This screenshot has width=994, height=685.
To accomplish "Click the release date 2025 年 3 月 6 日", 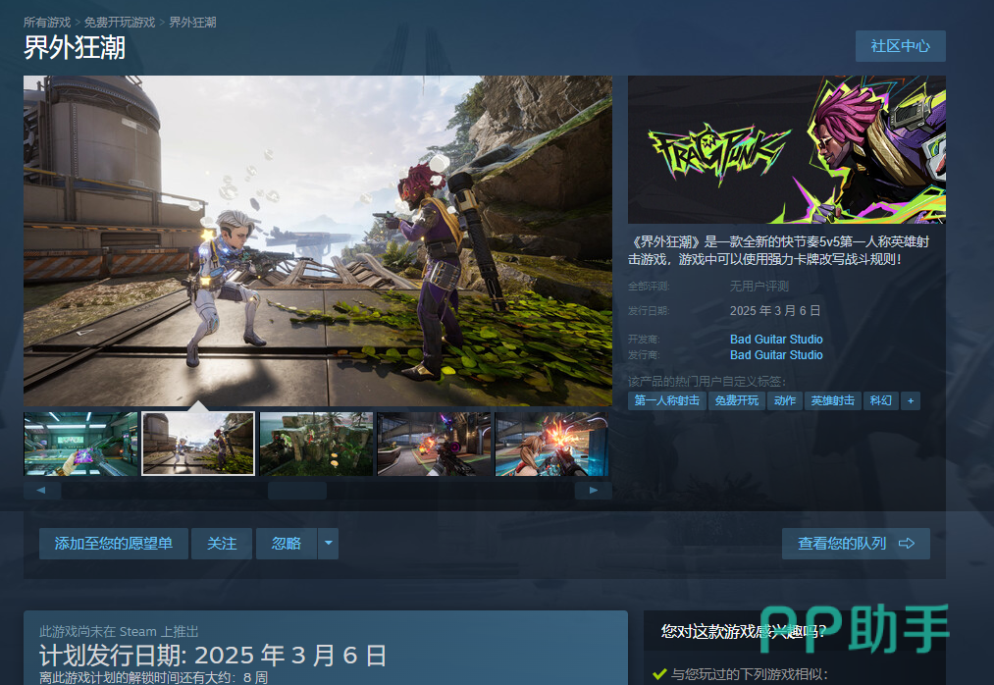I will 774,311.
